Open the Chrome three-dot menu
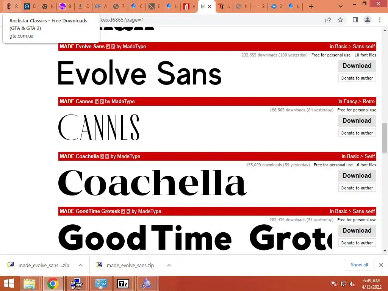The width and height of the screenshot is (388, 291). 380,20
